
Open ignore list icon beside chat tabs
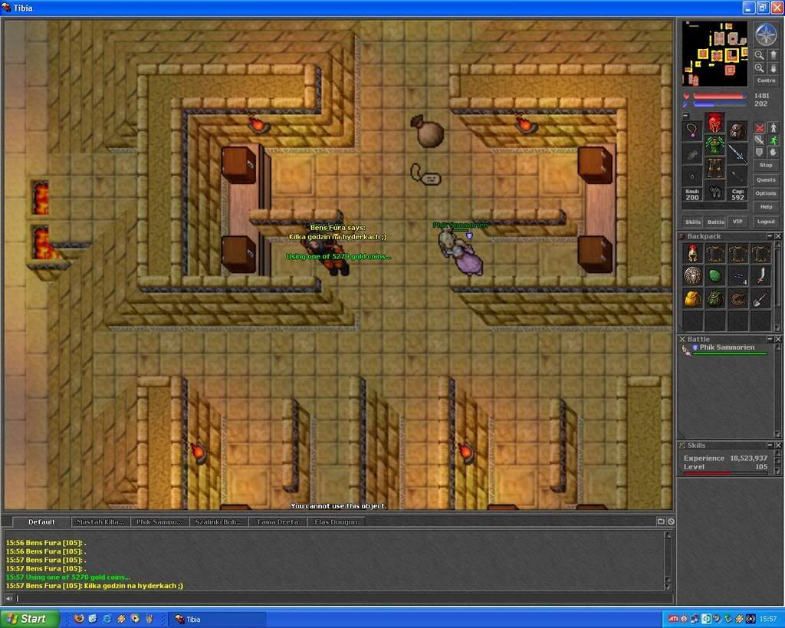[x=671, y=521]
